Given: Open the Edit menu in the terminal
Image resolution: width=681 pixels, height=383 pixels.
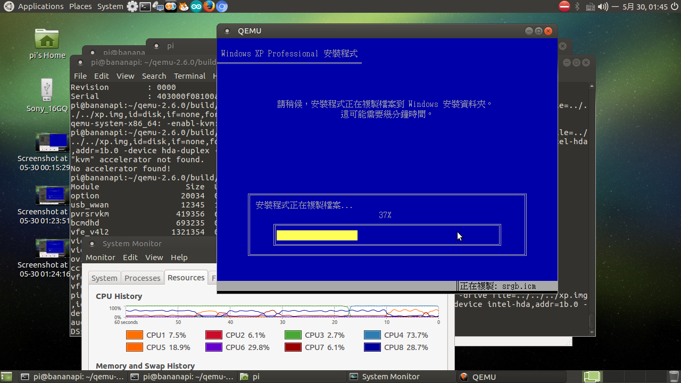Looking at the screenshot, I should pos(102,76).
